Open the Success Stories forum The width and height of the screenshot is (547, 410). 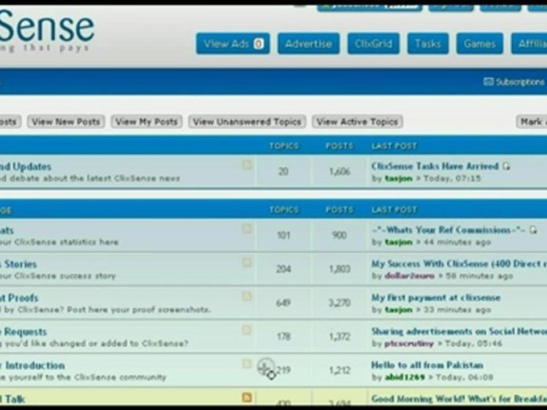[18, 264]
